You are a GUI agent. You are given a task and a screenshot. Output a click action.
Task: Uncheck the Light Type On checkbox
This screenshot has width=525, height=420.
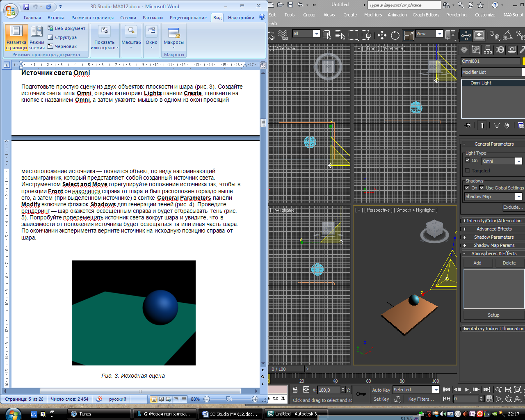tap(467, 160)
